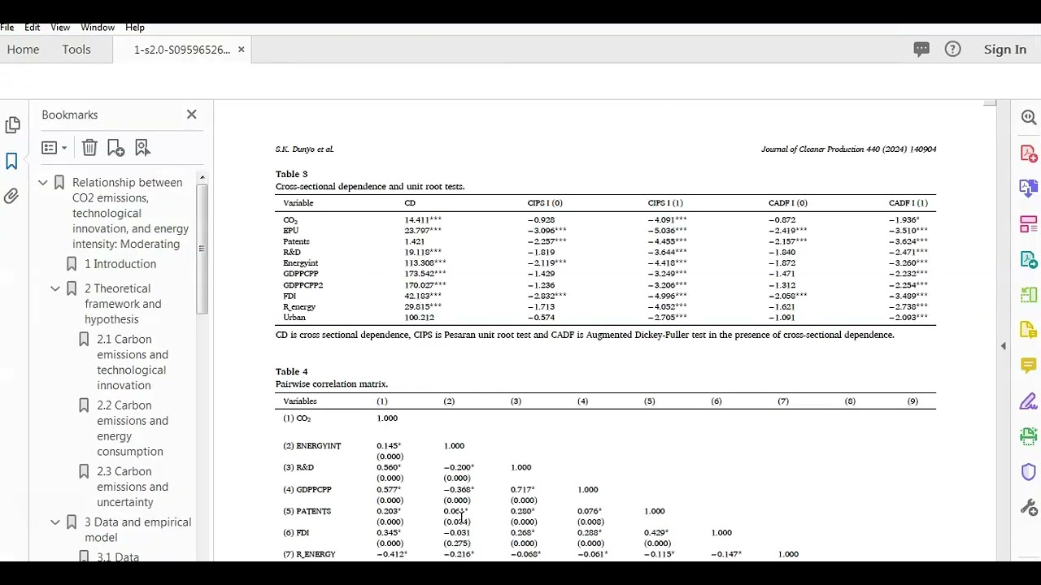This screenshot has height=585, width=1041.
Task: Open the Edit menu
Action: click(x=33, y=27)
